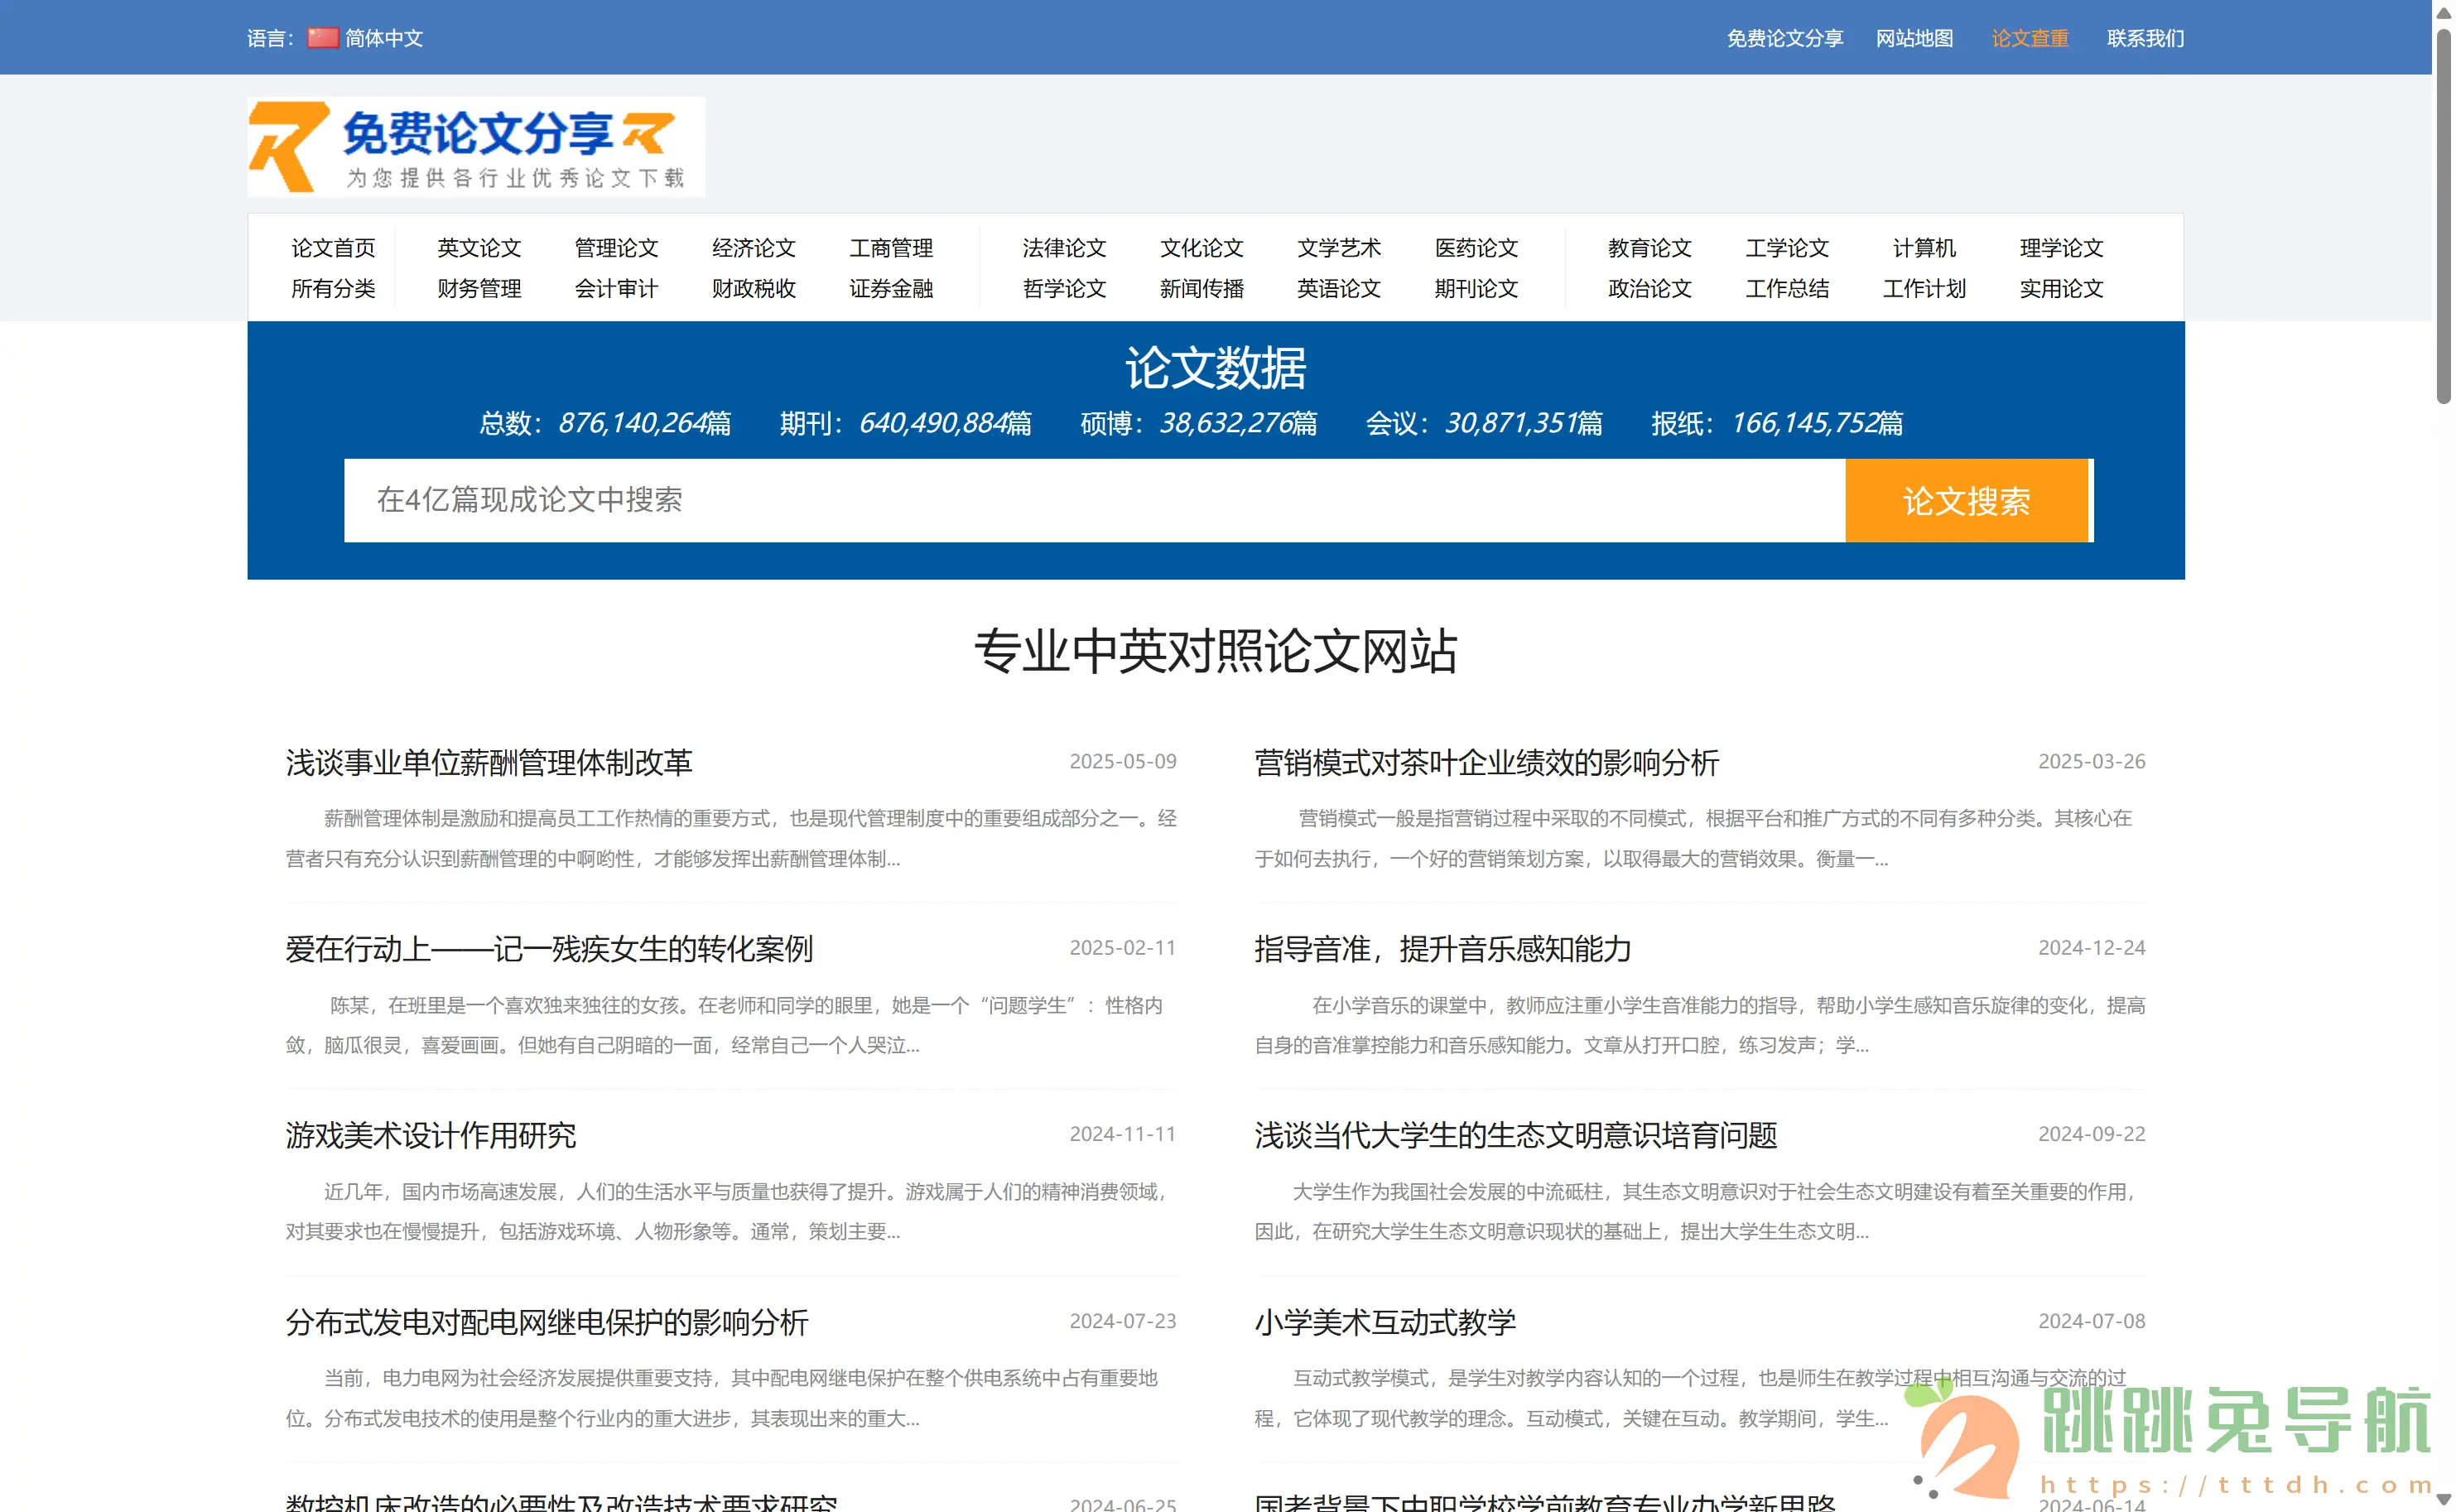Image resolution: width=2456 pixels, height=1512 pixels.
Task: Click the 硕博 count 38,632,276篇
Action: click(1238, 423)
